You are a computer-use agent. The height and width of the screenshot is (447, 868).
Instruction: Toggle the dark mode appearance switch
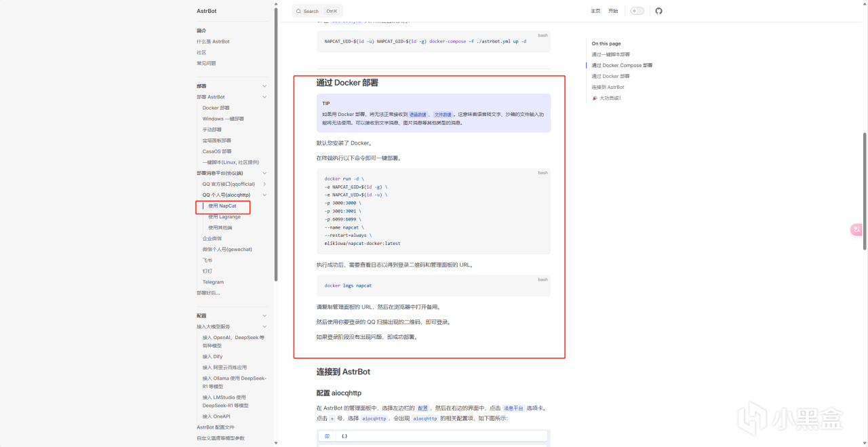637,11
